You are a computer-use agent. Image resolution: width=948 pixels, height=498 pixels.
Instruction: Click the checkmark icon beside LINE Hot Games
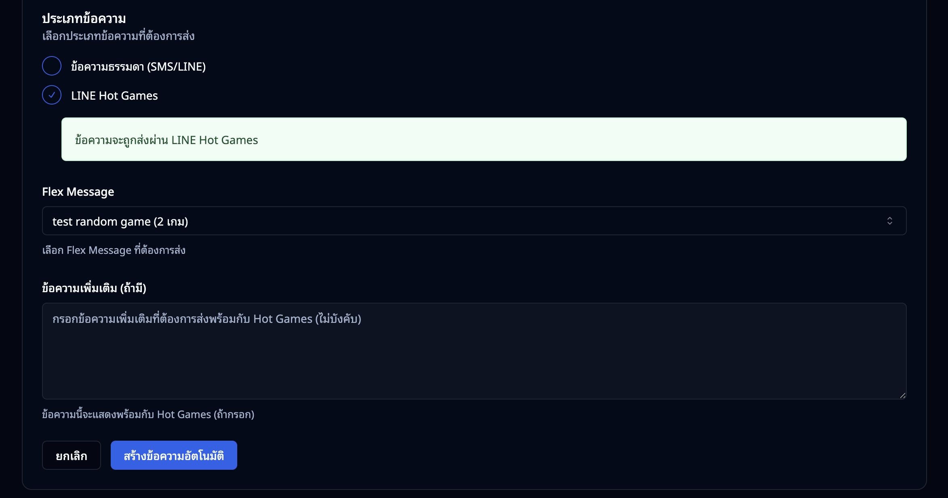(52, 95)
